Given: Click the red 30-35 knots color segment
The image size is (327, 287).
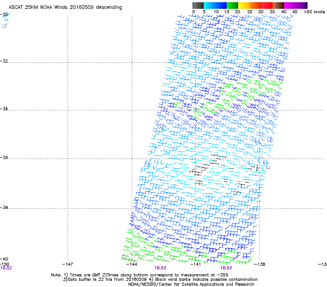Looking at the screenshot, I should click(267, 5).
